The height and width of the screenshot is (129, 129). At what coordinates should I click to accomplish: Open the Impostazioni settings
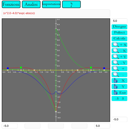pos(51,4)
